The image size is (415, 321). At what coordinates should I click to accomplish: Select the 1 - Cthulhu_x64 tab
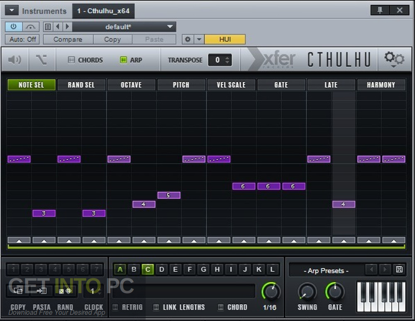103,11
